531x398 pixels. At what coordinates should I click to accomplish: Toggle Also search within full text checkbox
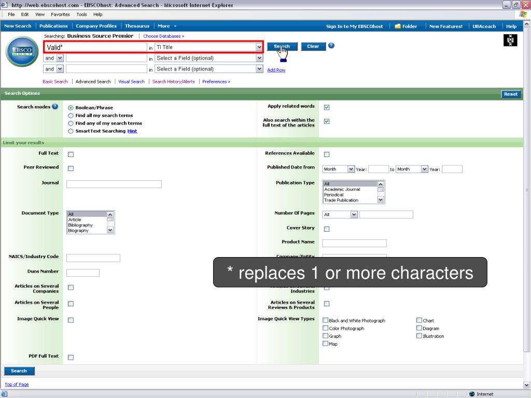327,121
